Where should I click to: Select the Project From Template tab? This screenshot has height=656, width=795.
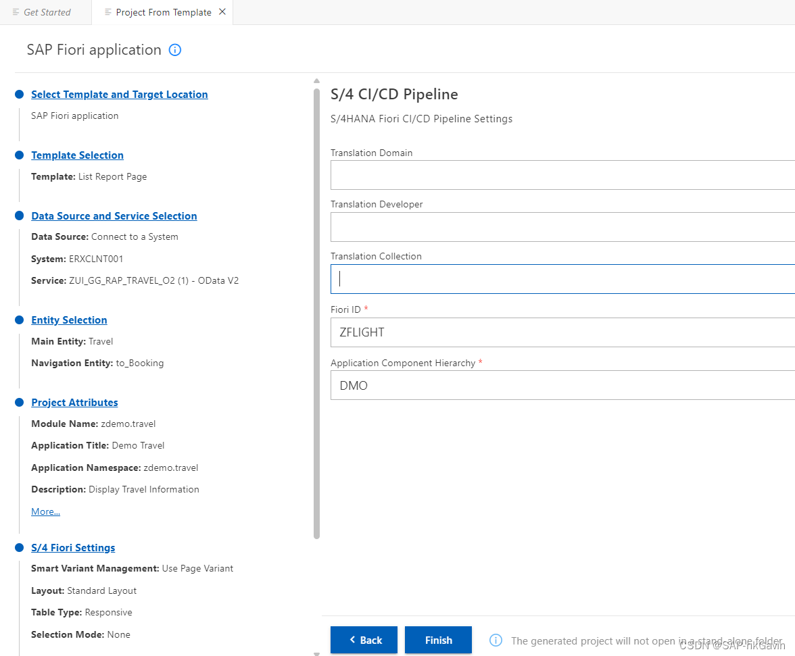pyautogui.click(x=164, y=12)
